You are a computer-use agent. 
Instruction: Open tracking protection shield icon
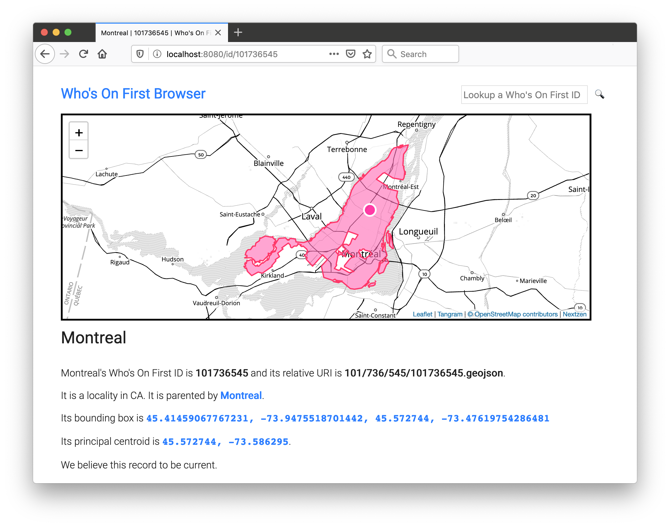tap(140, 54)
